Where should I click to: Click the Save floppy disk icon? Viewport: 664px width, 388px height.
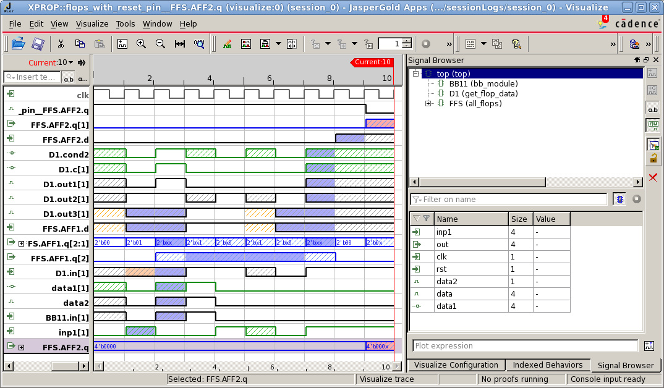click(38, 44)
